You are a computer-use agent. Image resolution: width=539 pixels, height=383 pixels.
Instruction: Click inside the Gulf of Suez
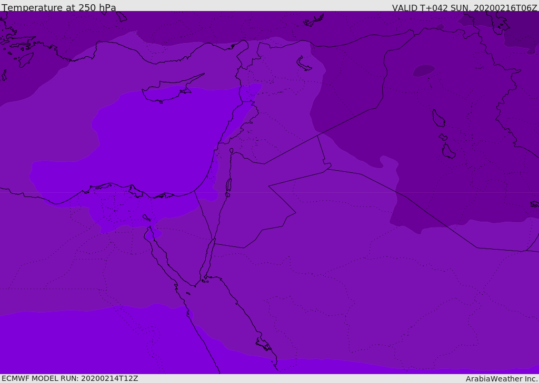tap(157, 252)
